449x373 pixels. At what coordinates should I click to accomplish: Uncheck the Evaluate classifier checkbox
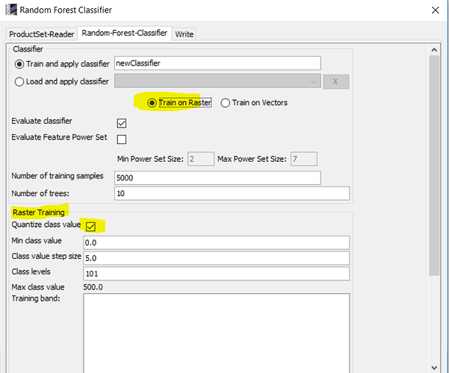click(x=122, y=123)
